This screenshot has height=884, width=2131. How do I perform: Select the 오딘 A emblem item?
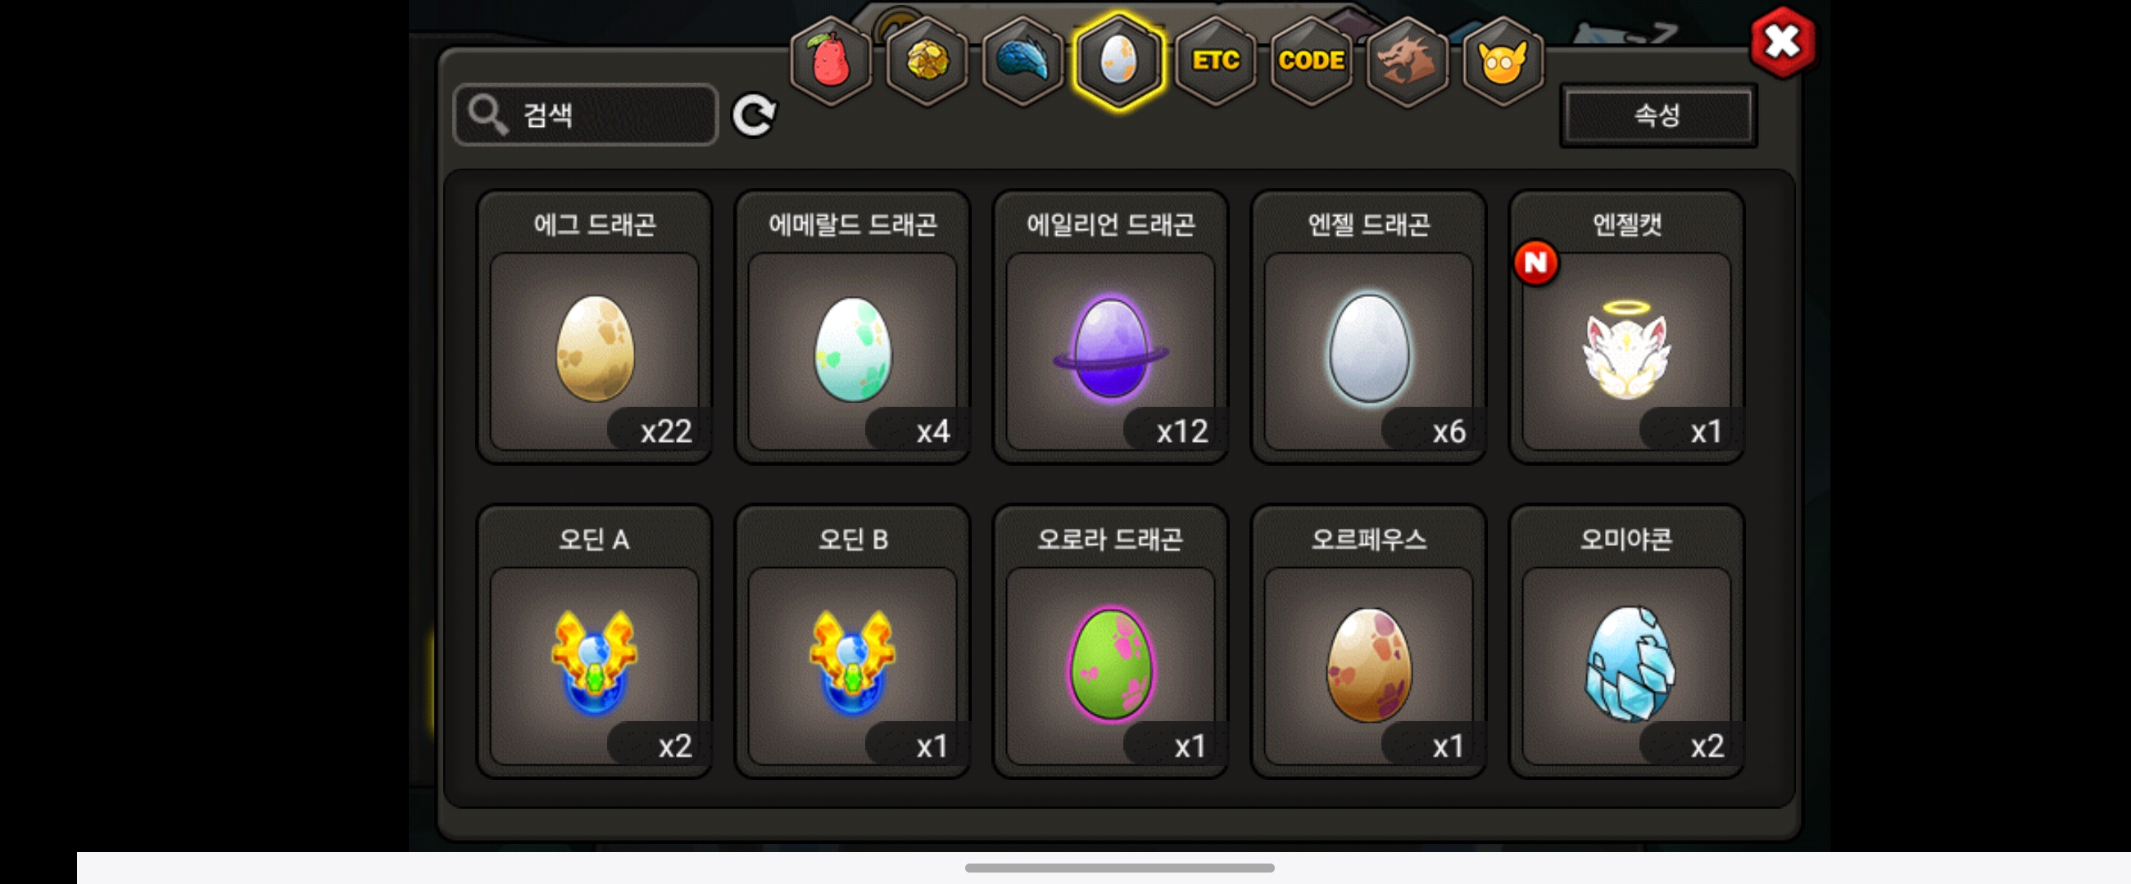[595, 641]
